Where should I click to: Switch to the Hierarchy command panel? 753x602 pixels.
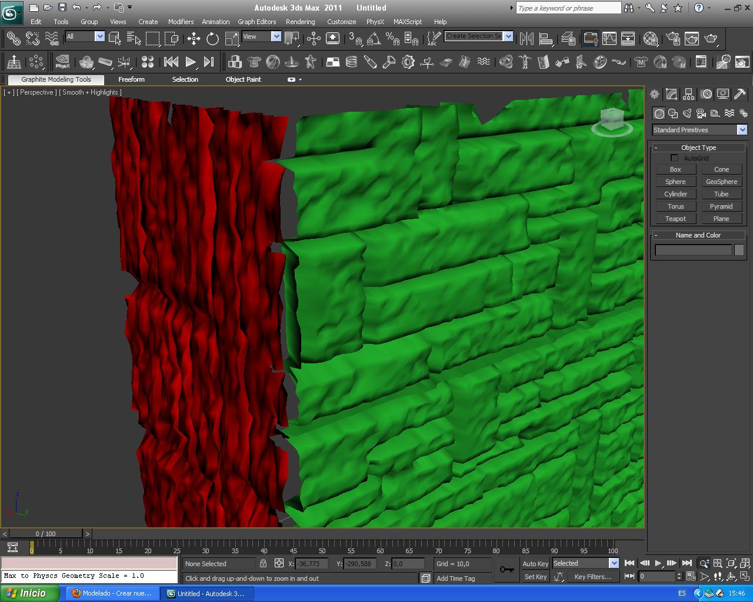pyautogui.click(x=688, y=94)
